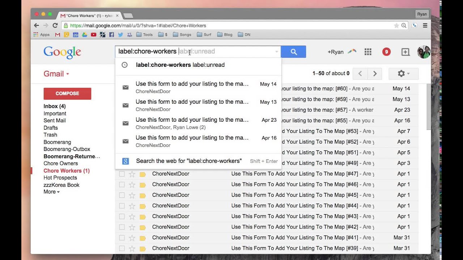Open the YouTube bookmark icon
Viewport: 463px width, 260px height.
point(94,35)
